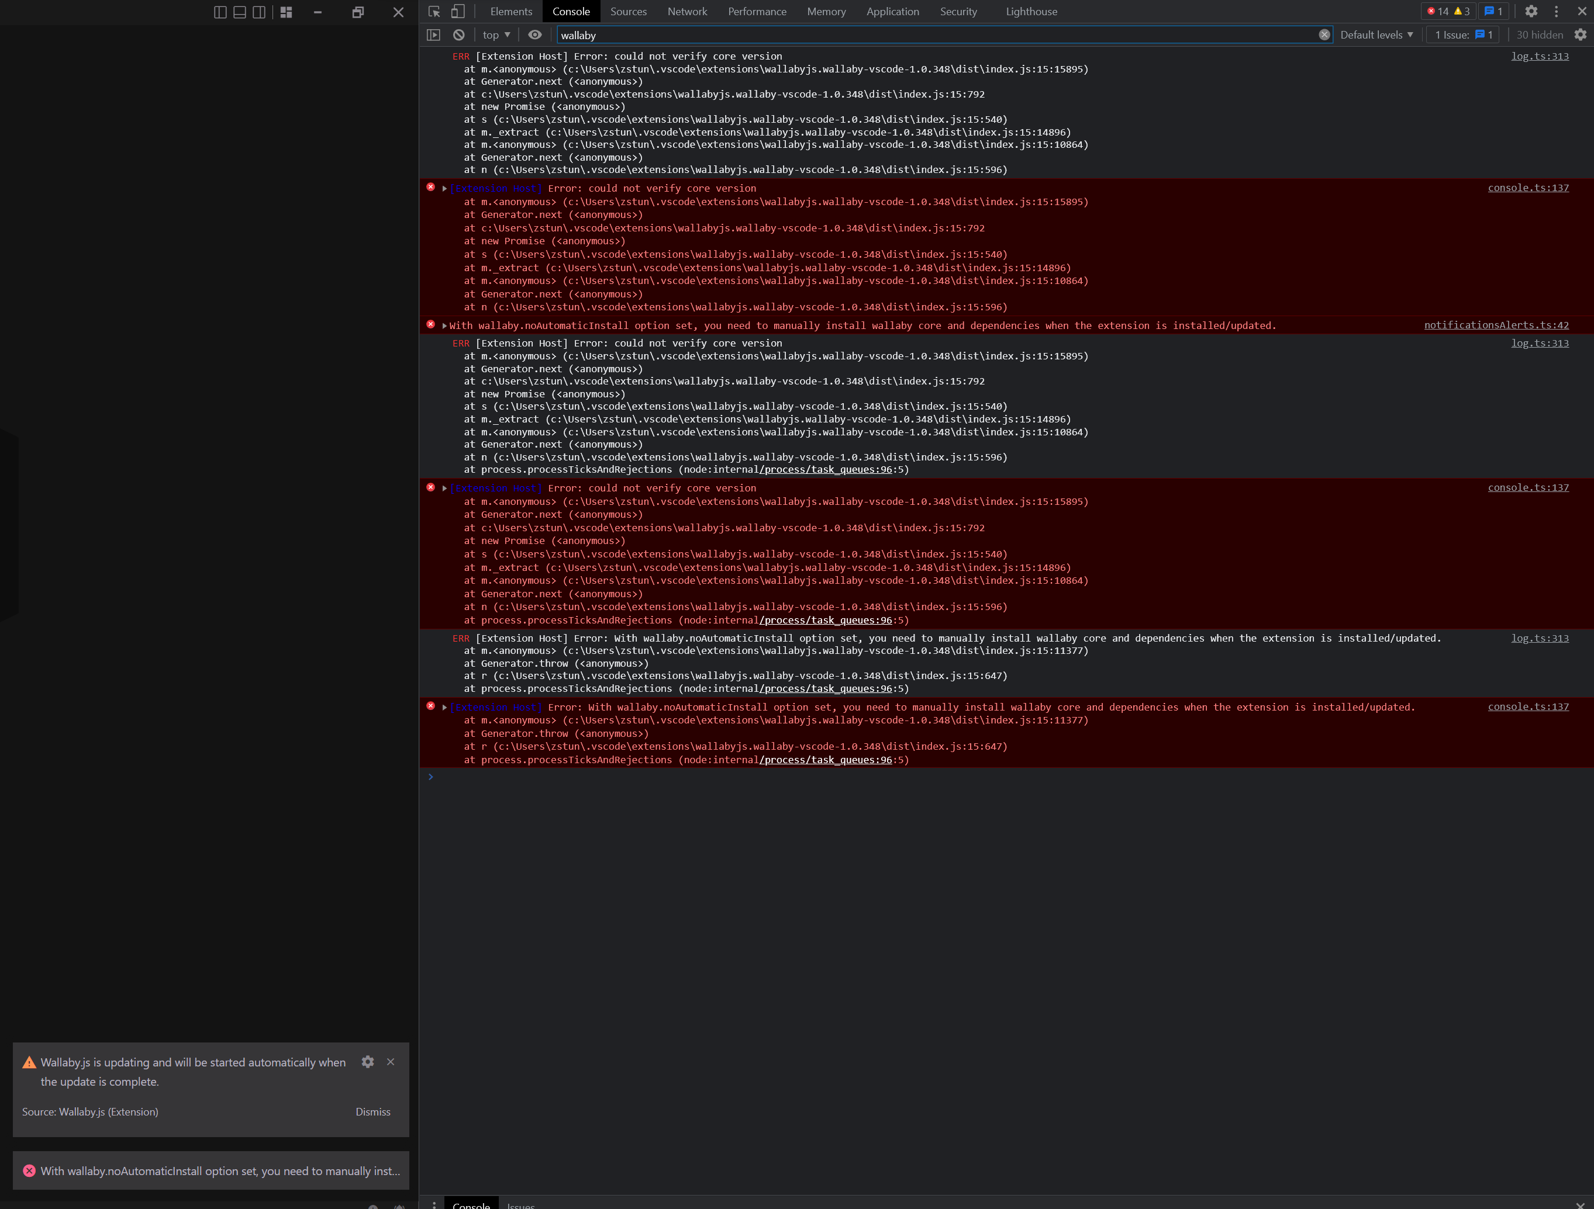Open the customize DevTools three-dot menu

(x=1557, y=12)
